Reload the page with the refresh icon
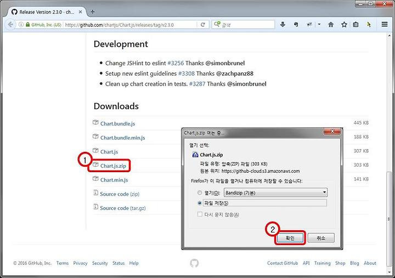 click(x=203, y=25)
